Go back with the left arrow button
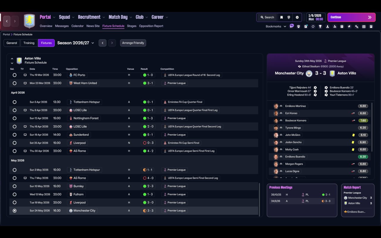The image size is (381, 238). (7, 21)
